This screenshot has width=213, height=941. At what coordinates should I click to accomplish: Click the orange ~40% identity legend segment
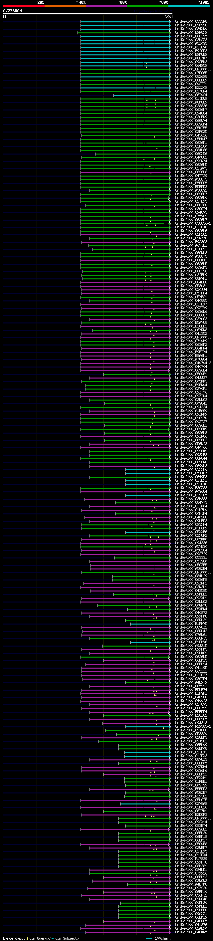65,6
